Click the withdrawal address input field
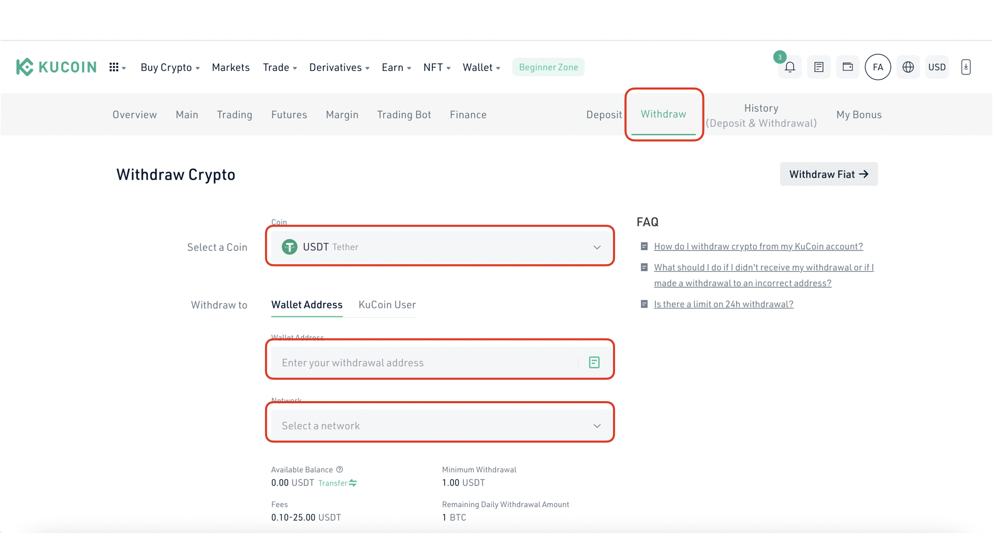The image size is (994, 559). click(x=441, y=362)
